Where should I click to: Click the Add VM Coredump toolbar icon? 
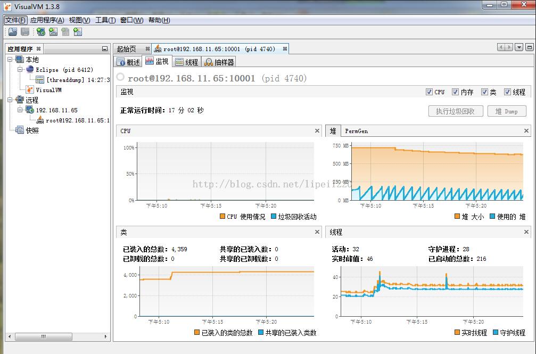tap(65, 32)
